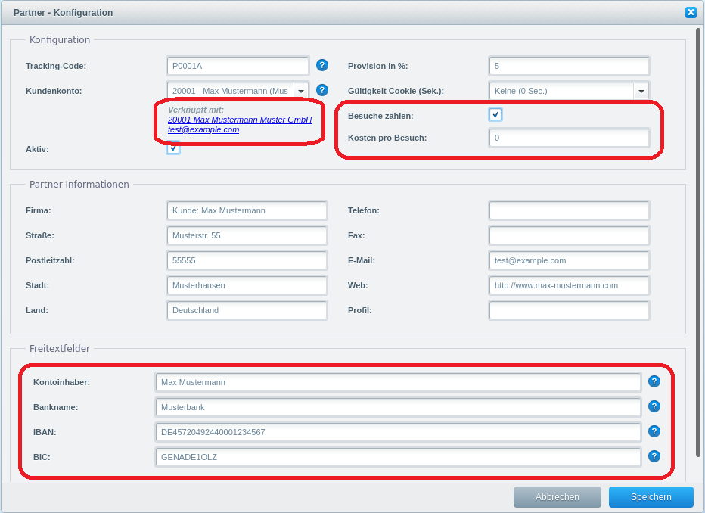Focus the Provision in % input field
The image size is (705, 513).
[x=569, y=66]
